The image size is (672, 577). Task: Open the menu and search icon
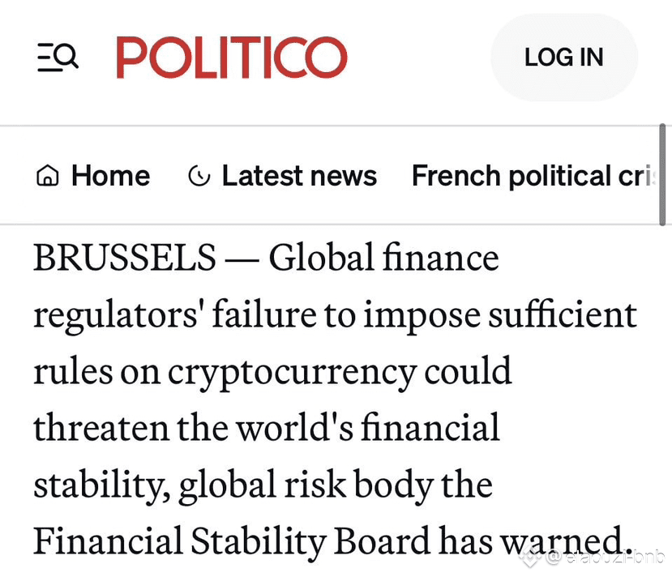tap(58, 58)
